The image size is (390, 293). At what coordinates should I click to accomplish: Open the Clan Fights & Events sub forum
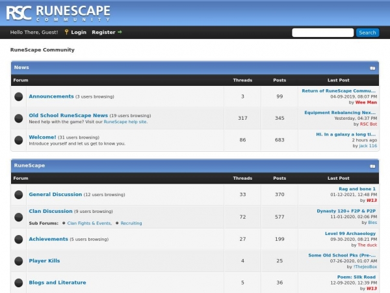click(89, 223)
